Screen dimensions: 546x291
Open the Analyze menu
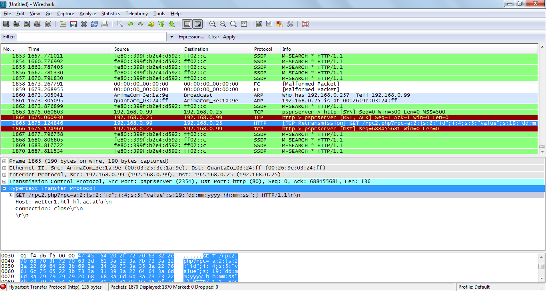88,14
